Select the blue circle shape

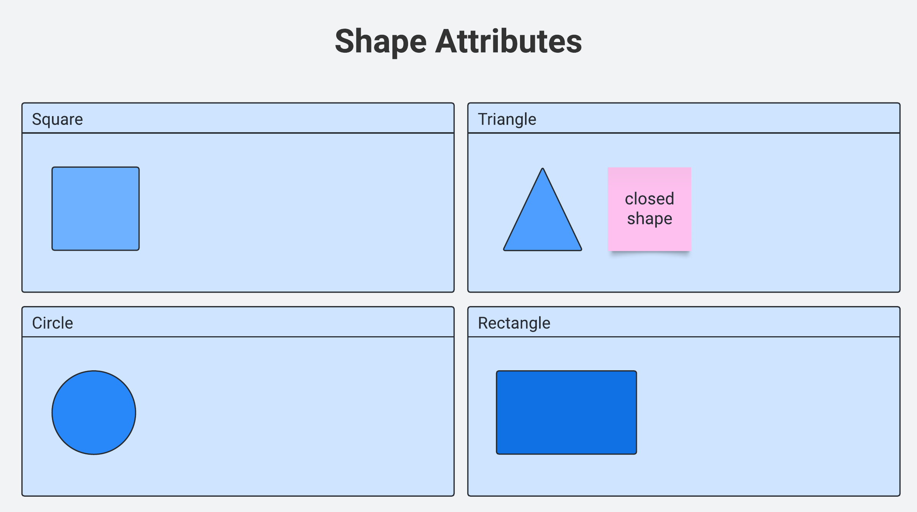coord(94,413)
